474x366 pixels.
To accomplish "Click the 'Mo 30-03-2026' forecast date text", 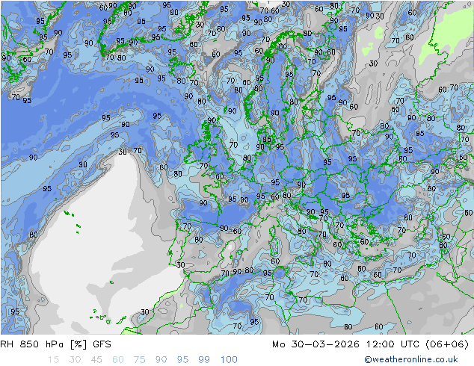I will [316, 344].
